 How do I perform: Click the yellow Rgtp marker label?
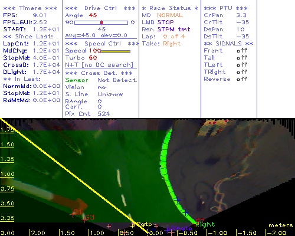(x=145, y=224)
